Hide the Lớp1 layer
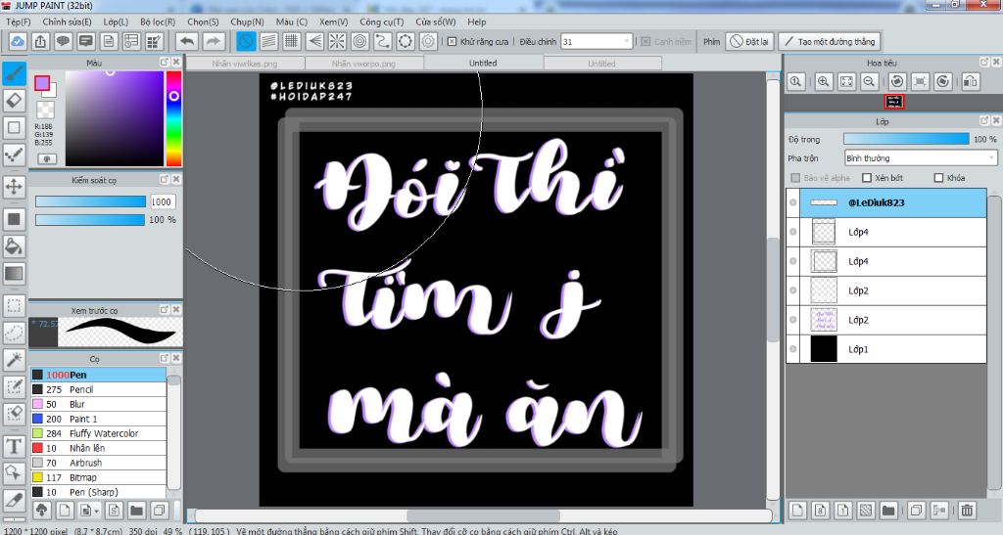The height and width of the screenshot is (535, 1003). [793, 349]
